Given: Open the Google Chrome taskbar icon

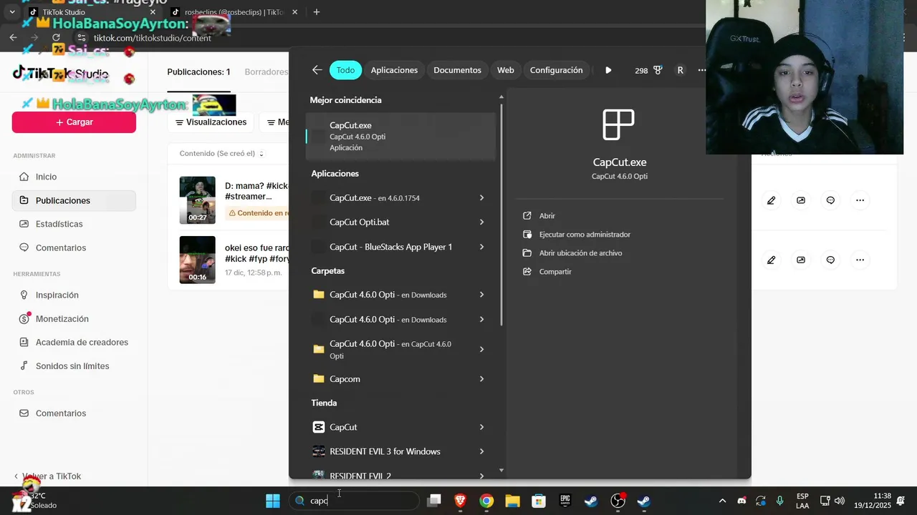Looking at the screenshot, I should [x=486, y=501].
